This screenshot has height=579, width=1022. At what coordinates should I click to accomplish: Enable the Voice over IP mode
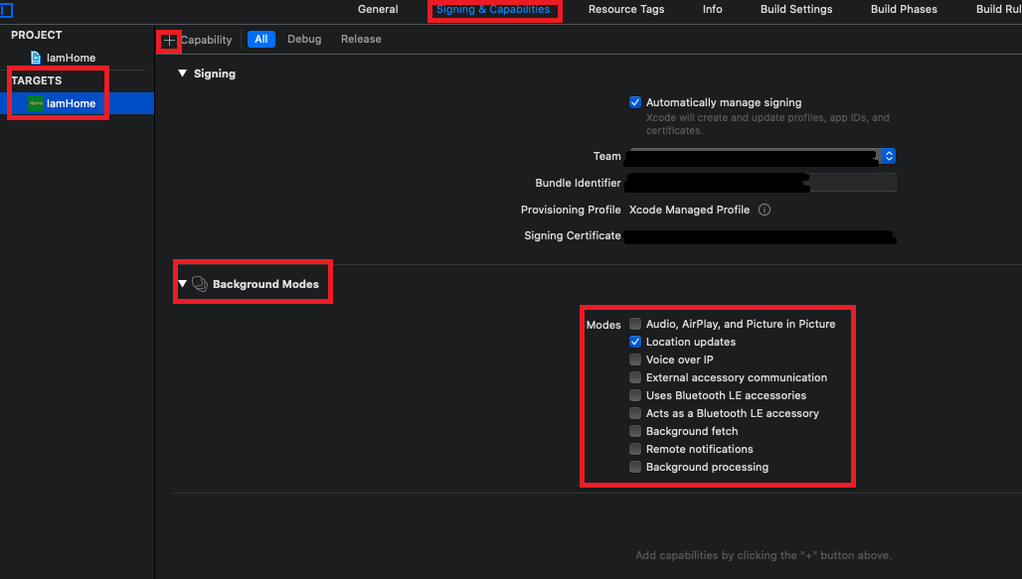point(635,360)
